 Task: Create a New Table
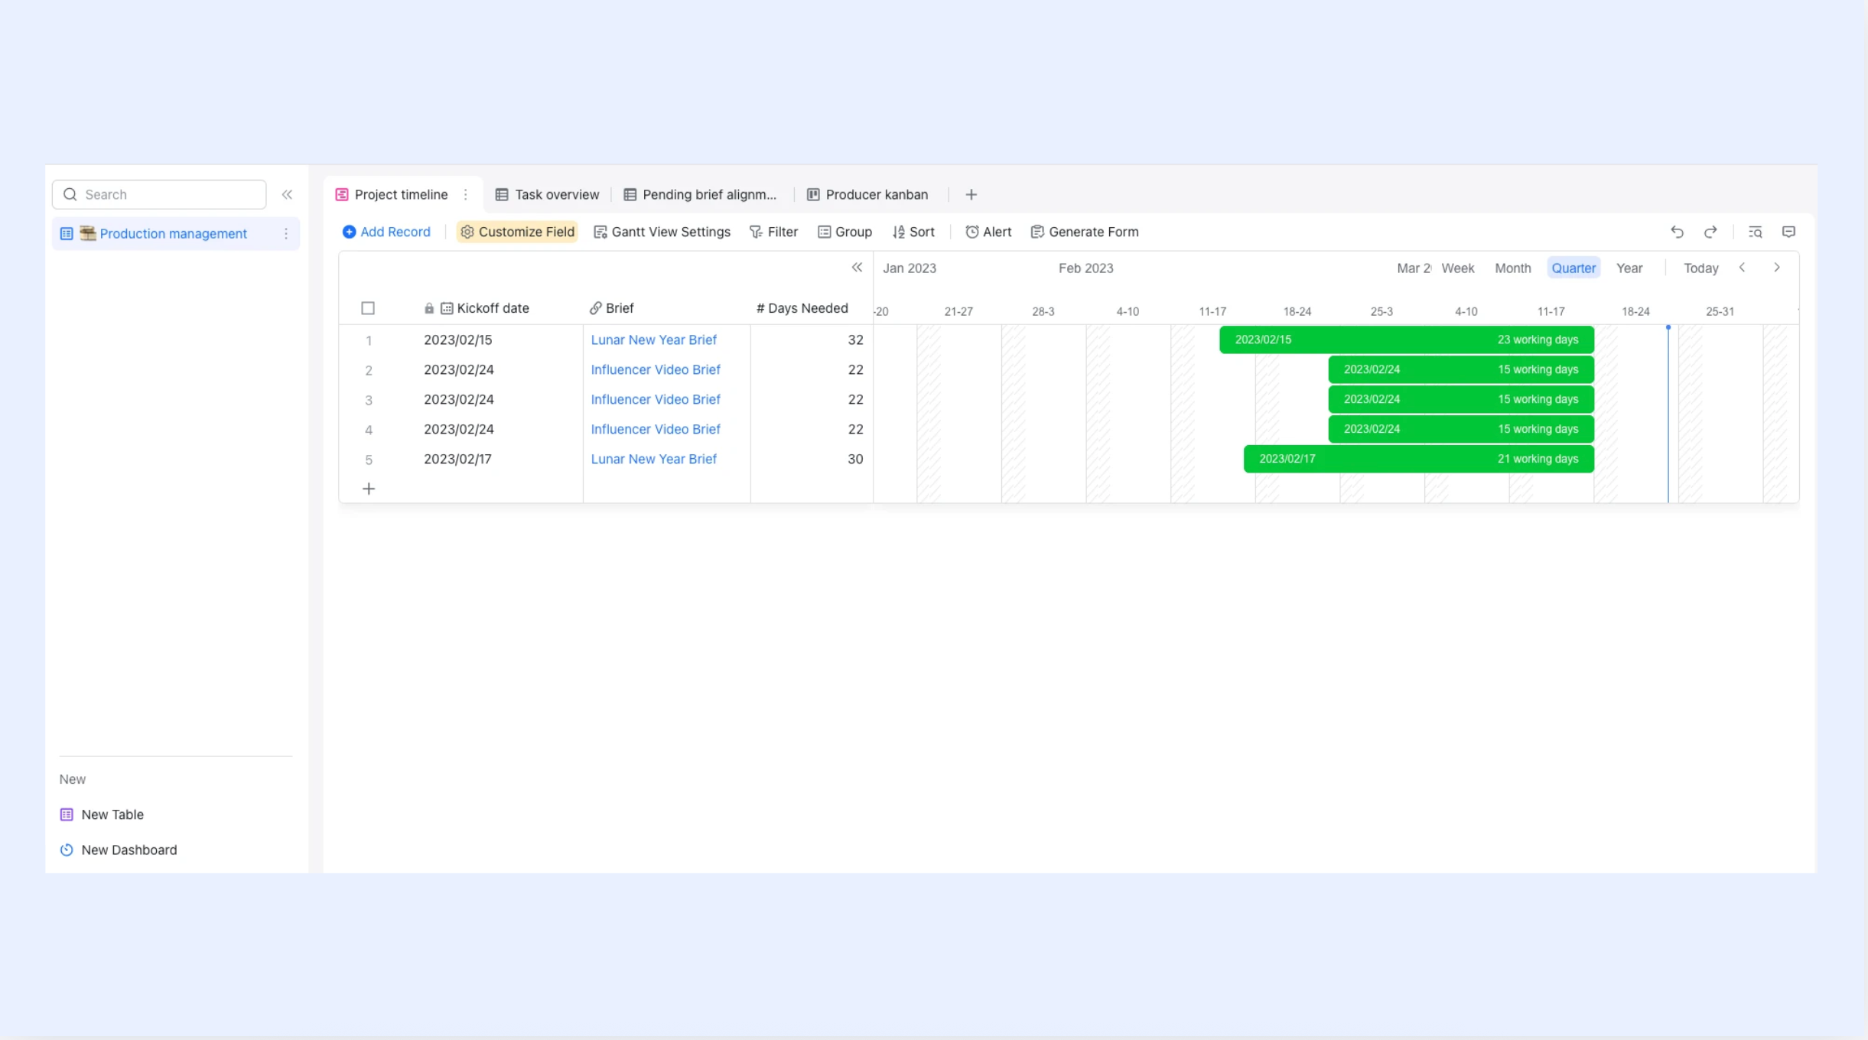[102, 814]
